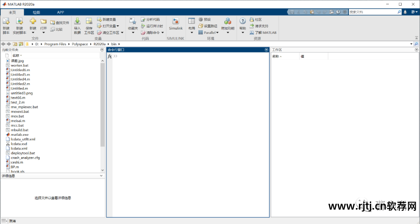Open the address bar history dropdown
The width and height of the screenshot is (420, 224).
(x=411, y=44)
